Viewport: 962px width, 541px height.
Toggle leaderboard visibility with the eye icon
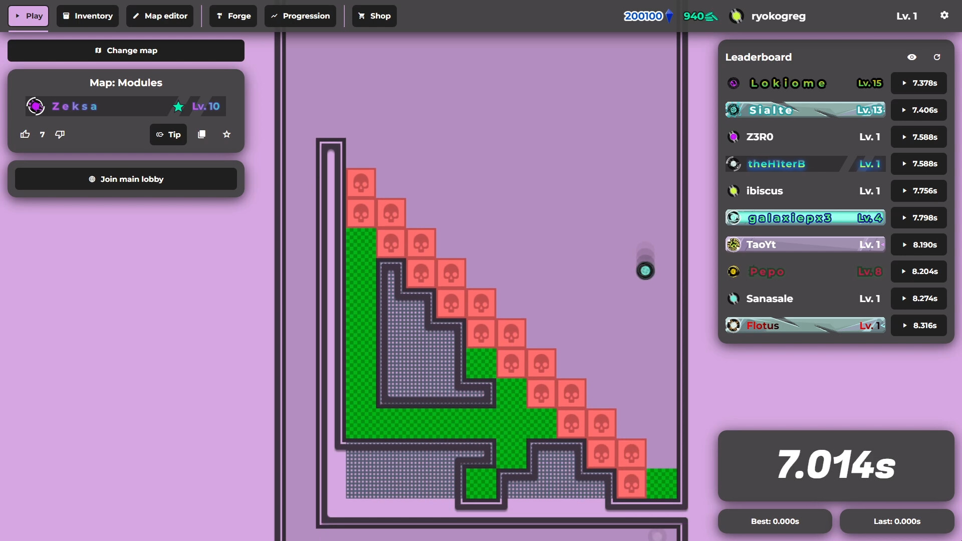(912, 57)
